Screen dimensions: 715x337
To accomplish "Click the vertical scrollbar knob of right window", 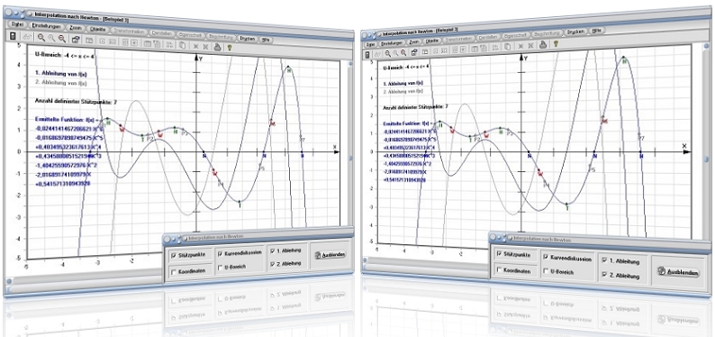I will click(706, 159).
